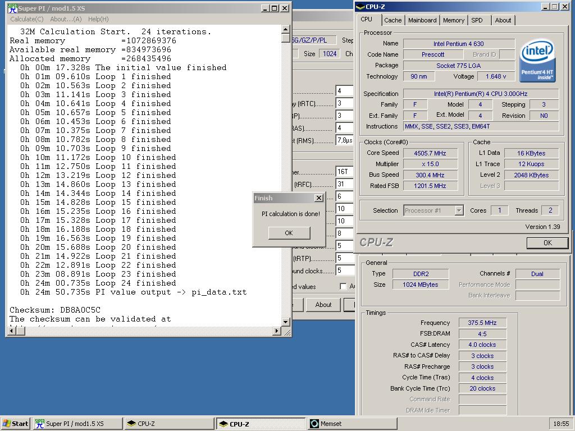Click Windows Start flag icon

(7, 424)
